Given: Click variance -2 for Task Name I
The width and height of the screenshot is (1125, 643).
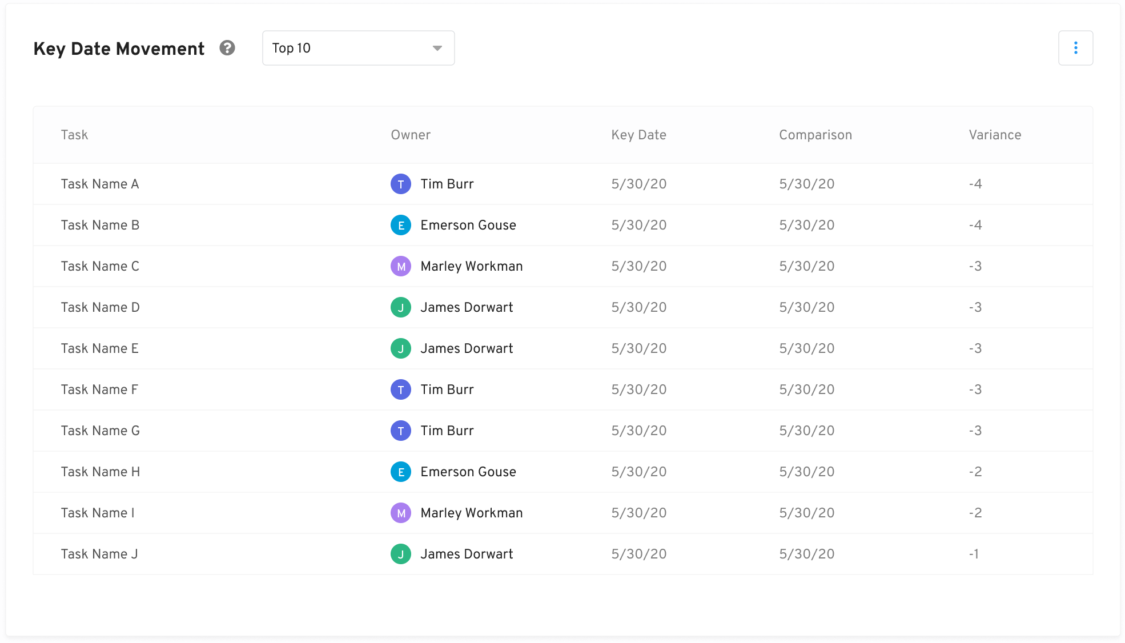Looking at the screenshot, I should tap(975, 513).
